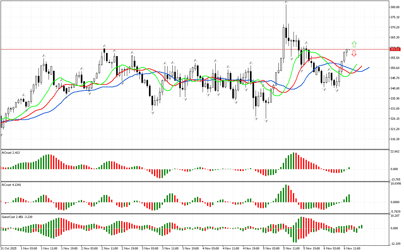Select the red horizontal price line
This screenshot has height=252, width=404.
click(189, 49)
